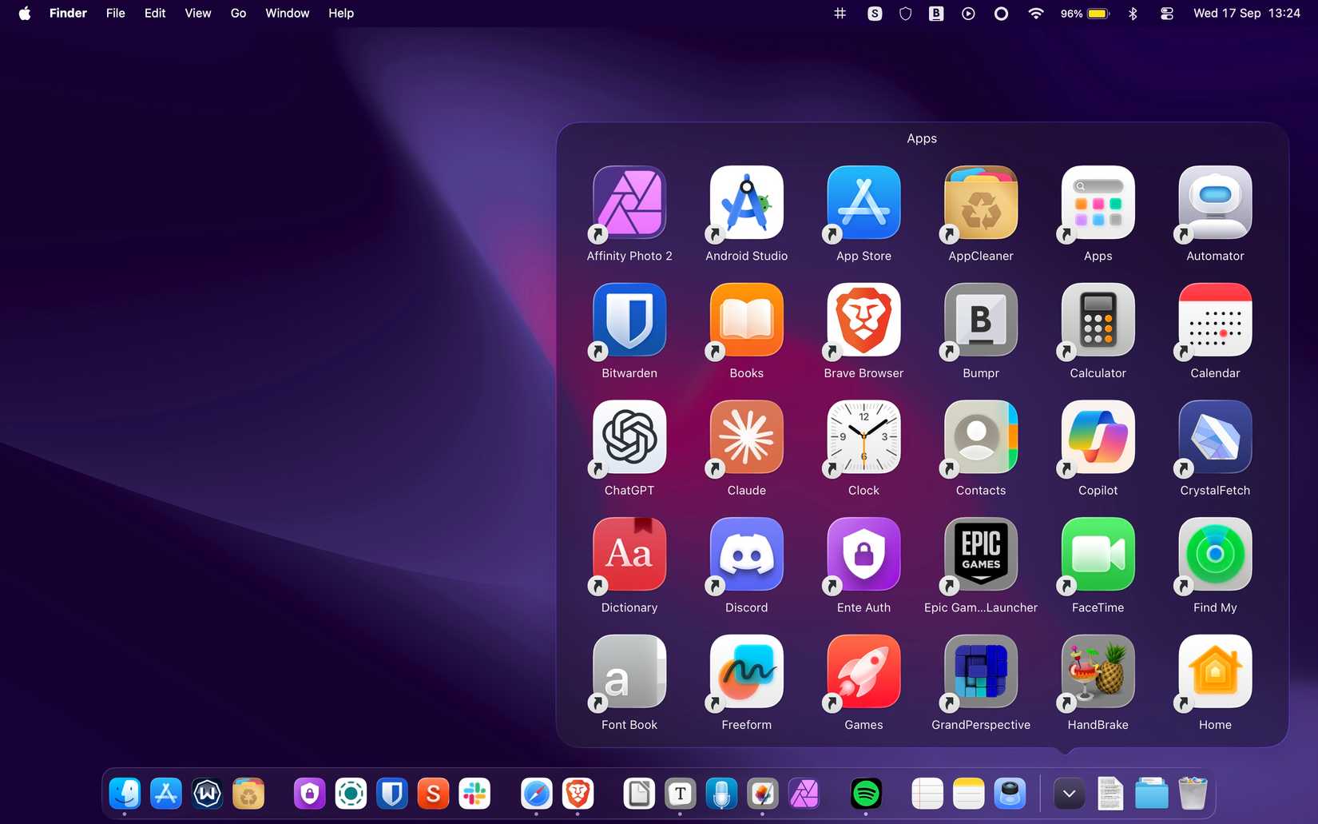
Task: Open the Clock app
Action: [x=863, y=437]
